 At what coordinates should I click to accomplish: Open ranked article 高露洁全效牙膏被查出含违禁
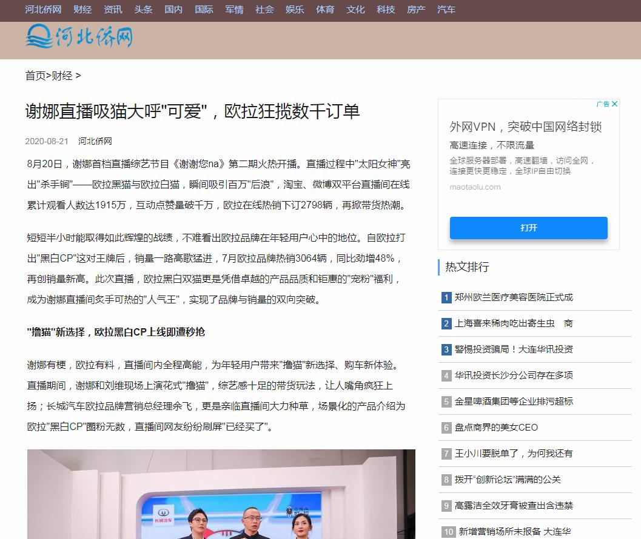514,506
